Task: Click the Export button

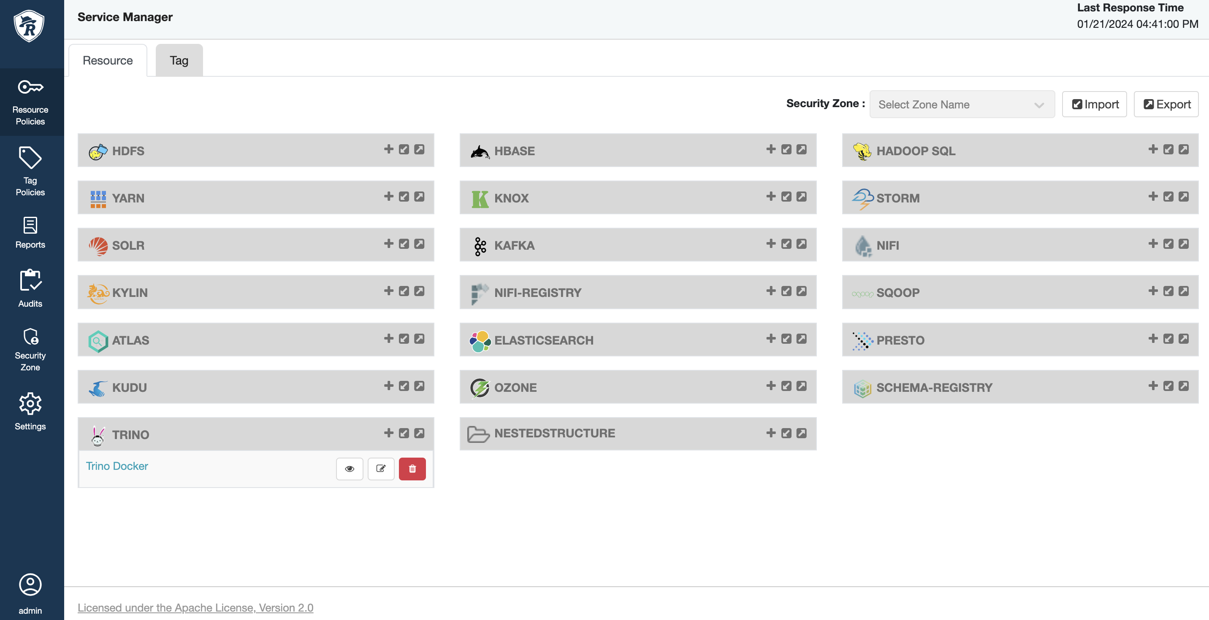Action: [x=1166, y=104]
